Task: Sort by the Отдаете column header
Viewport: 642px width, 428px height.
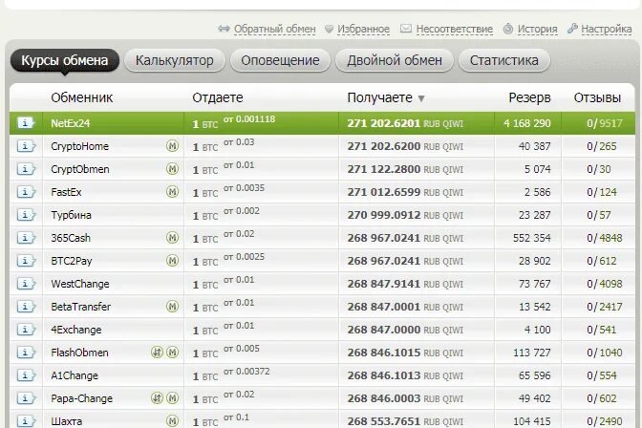Action: click(218, 97)
